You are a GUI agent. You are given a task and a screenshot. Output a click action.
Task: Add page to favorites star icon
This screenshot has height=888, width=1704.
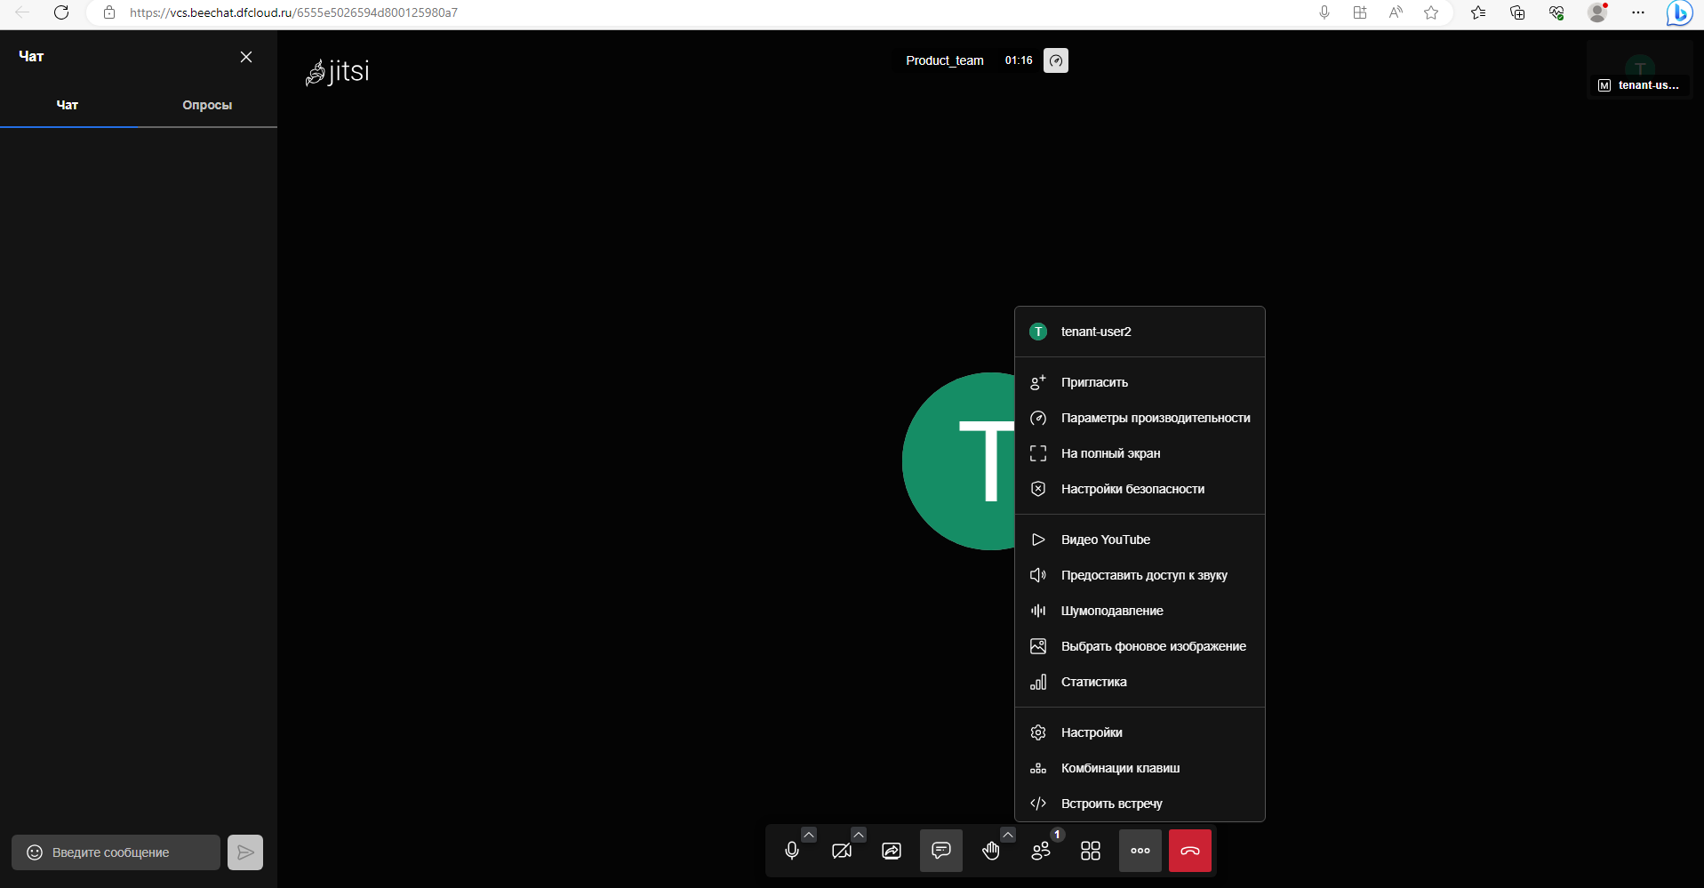(1431, 12)
